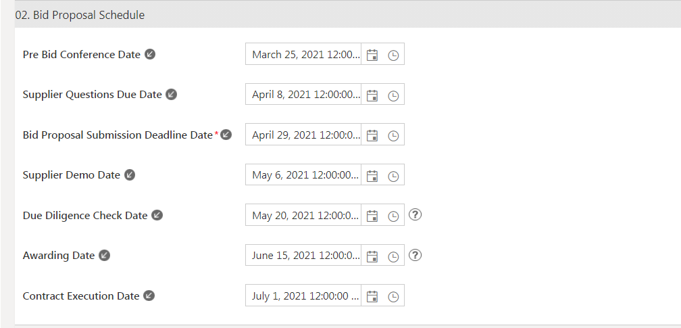The width and height of the screenshot is (681, 328).
Task: Open calendar for Bid Proposal Submission Deadline
Action: point(372,136)
